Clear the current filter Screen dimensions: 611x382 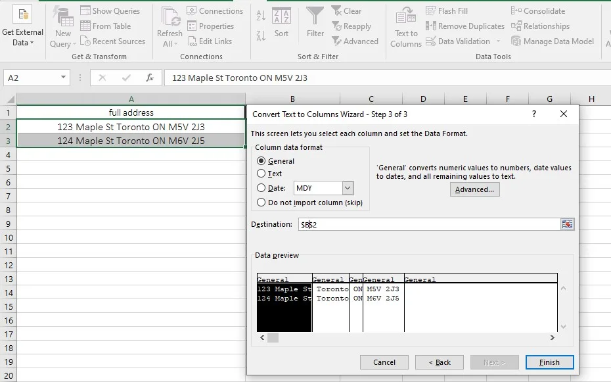346,11
